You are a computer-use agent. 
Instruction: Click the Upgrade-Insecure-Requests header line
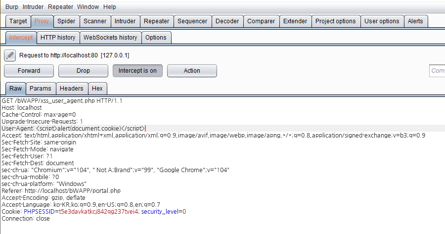coord(42,122)
